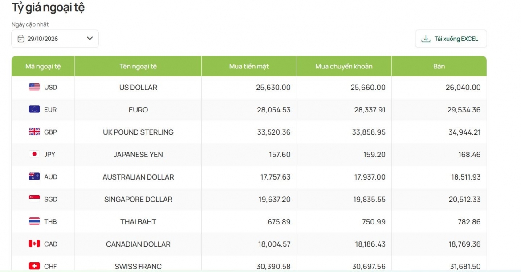Click SGD cash buy value 19,637.20
Screen dimensions: 521x272
274,200
